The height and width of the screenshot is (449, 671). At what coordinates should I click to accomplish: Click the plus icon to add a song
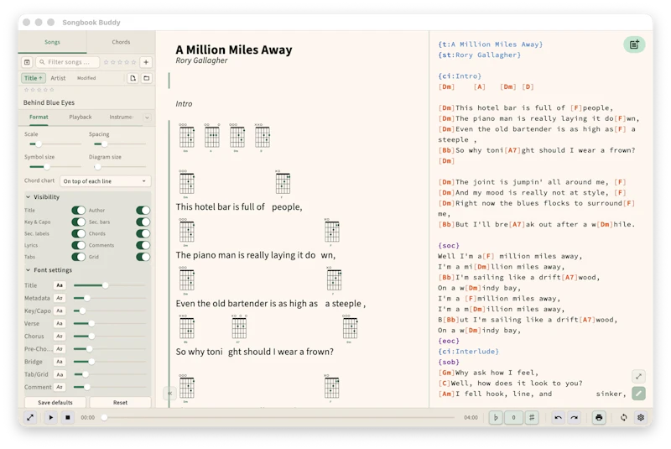tap(146, 62)
